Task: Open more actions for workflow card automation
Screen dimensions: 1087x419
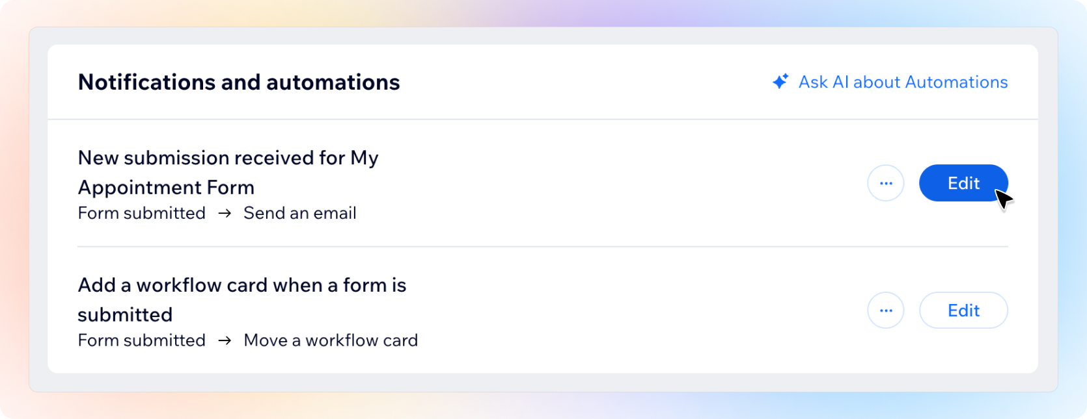Action: [x=885, y=311]
